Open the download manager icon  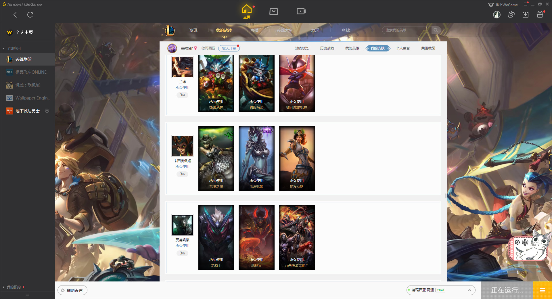coord(526,15)
